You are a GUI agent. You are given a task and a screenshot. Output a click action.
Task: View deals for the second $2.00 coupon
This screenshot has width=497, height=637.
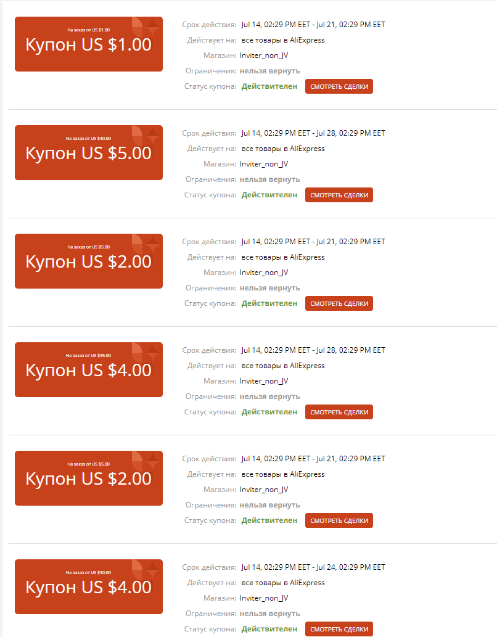tap(339, 520)
